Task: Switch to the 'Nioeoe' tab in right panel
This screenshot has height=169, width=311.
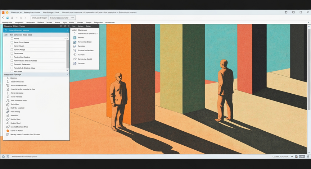Action: [80, 26]
